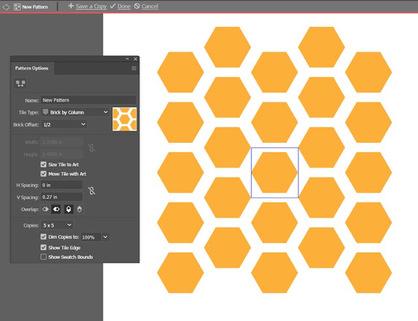Click the honeycomb pattern preview thumbnail
Viewport: 418px width, 321px height.
coord(125,119)
